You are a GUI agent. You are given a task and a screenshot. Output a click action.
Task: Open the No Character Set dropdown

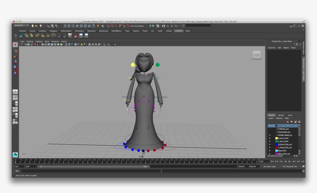pos(290,166)
